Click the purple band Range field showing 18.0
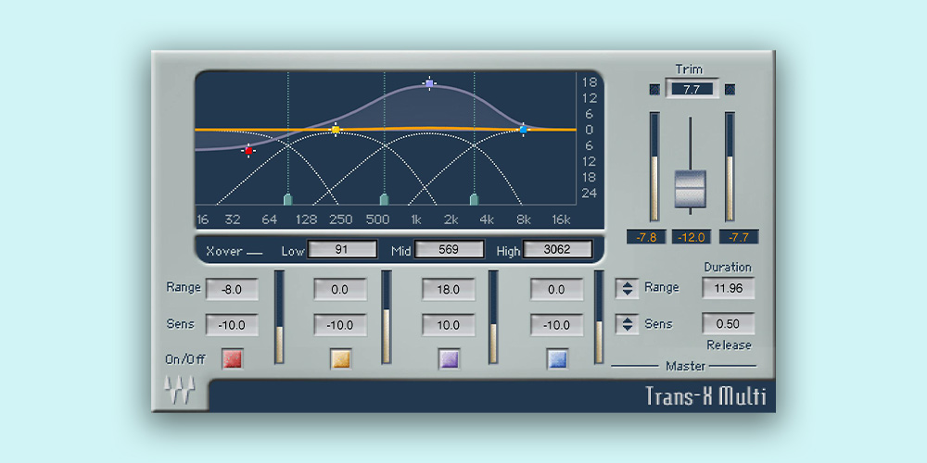 (x=448, y=289)
